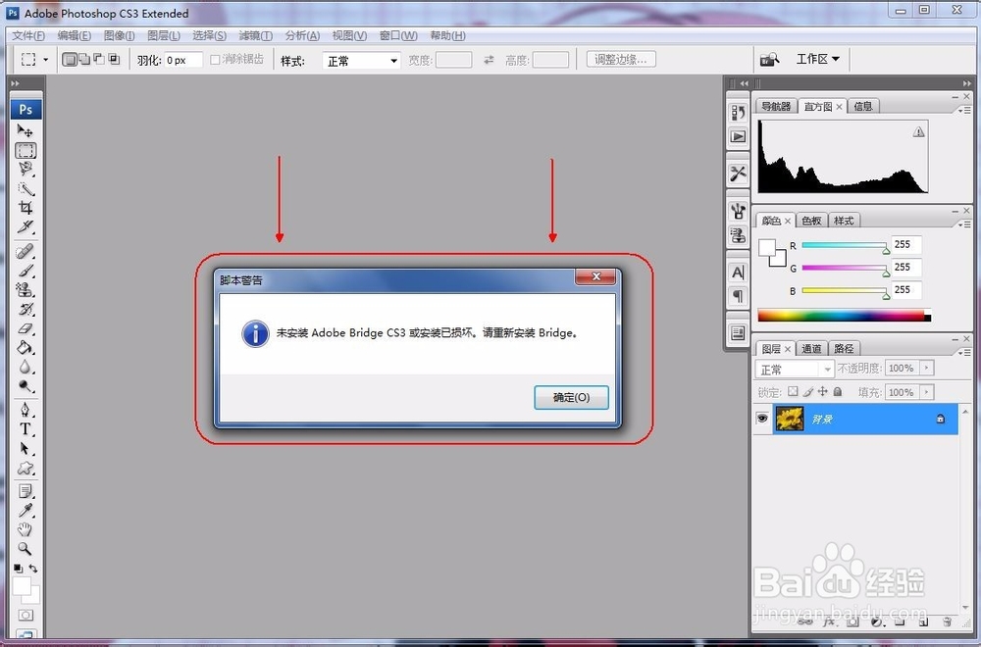Open the Style dropdown in options bar
This screenshot has height=647, width=981.
point(362,61)
